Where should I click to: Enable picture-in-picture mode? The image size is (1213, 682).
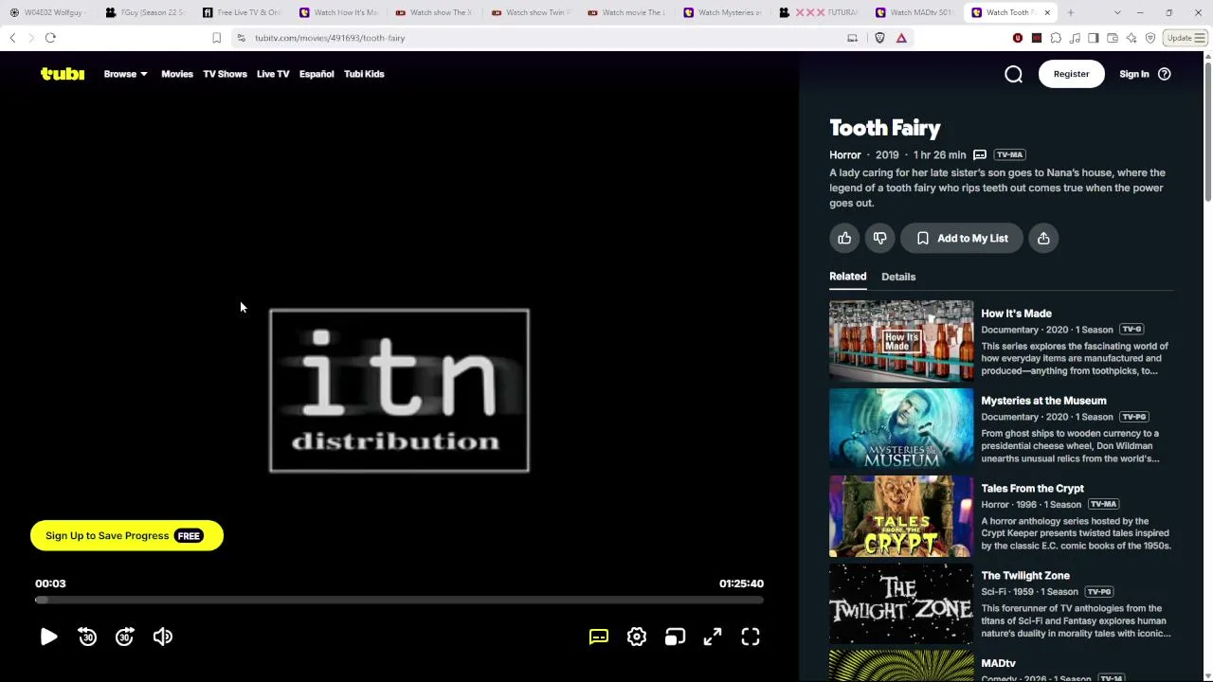(675, 637)
